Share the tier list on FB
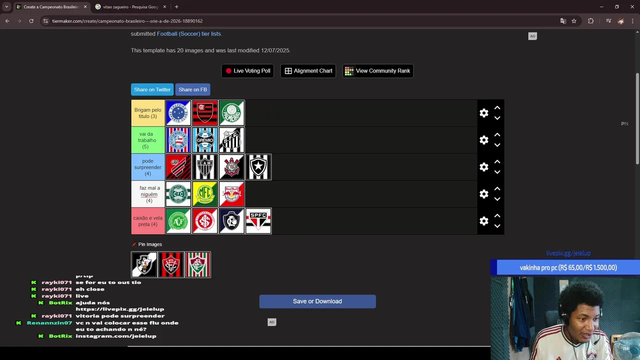Screen dimensions: 640x360 pyautogui.click(x=192, y=89)
